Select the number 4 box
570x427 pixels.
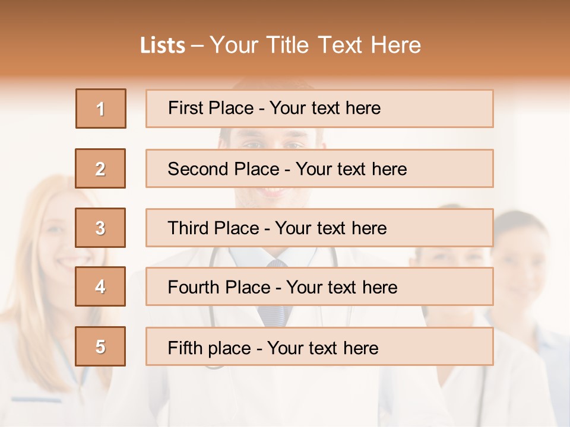(100, 286)
